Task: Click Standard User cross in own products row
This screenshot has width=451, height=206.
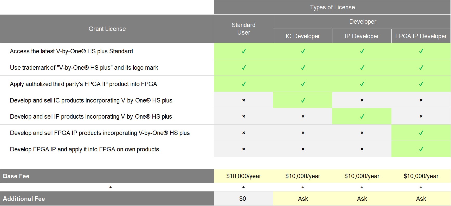Action: click(244, 149)
